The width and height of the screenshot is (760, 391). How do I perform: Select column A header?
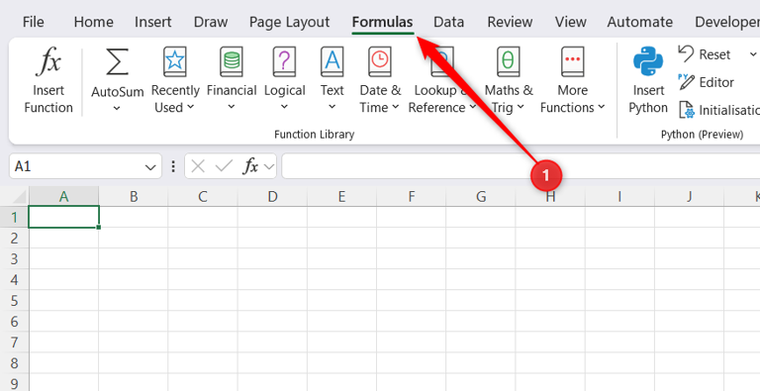click(63, 196)
